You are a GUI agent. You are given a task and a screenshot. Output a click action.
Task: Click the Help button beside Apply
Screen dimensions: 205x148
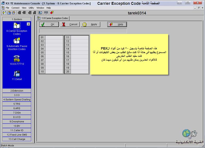click(117, 25)
